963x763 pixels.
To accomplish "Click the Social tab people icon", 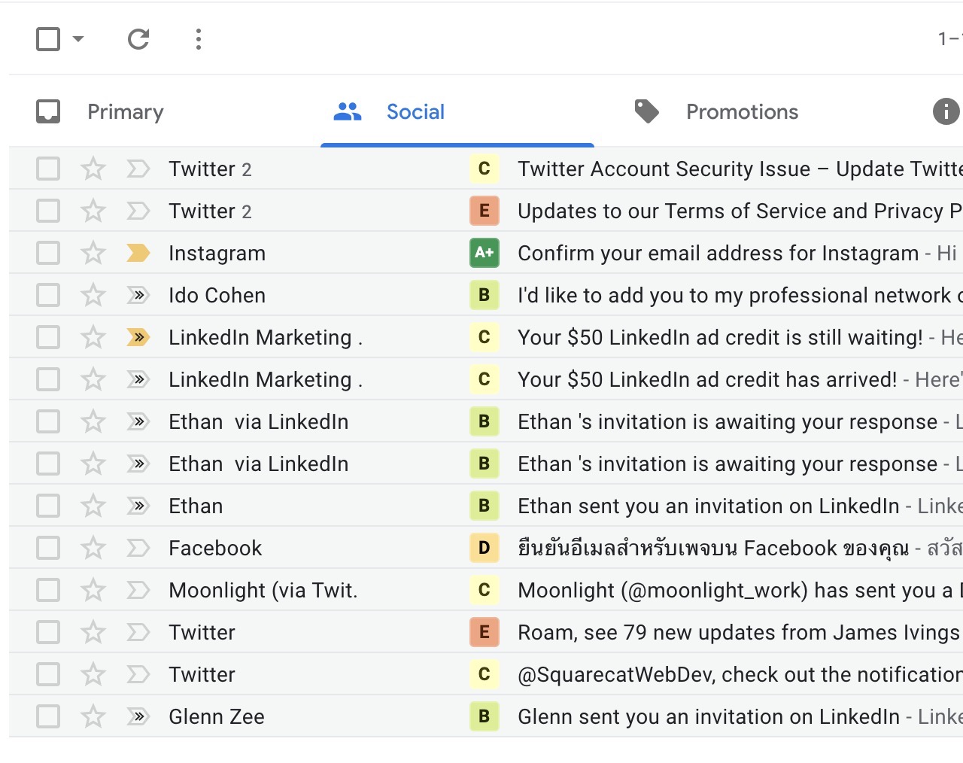I will point(348,111).
